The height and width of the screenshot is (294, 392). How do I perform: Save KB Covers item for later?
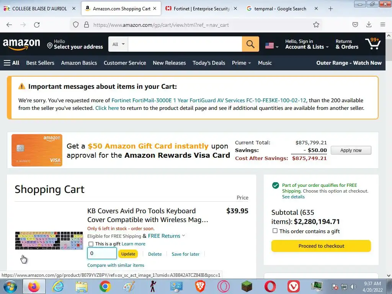186,254
